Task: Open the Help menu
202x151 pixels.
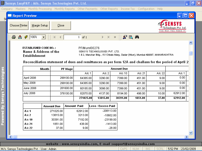Action: [x=160, y=9]
